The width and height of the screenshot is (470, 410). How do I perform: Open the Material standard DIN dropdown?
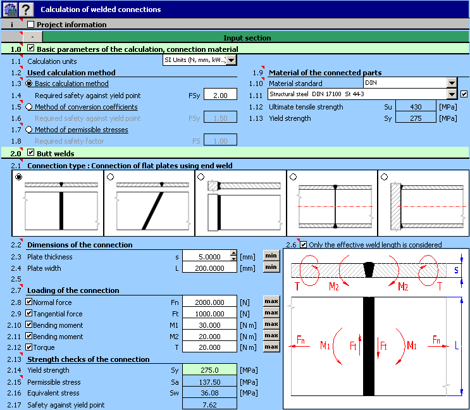pyautogui.click(x=452, y=82)
